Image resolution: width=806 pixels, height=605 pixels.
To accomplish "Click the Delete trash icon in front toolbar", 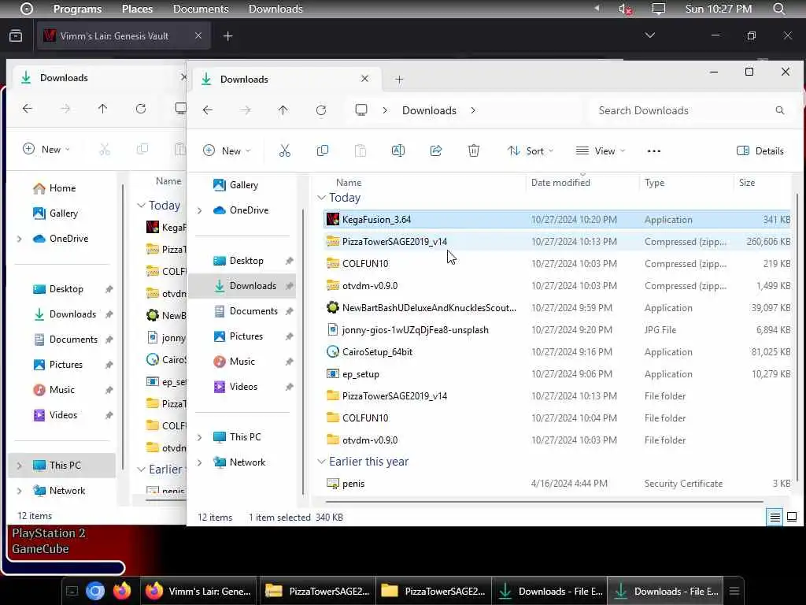I will (x=473, y=150).
